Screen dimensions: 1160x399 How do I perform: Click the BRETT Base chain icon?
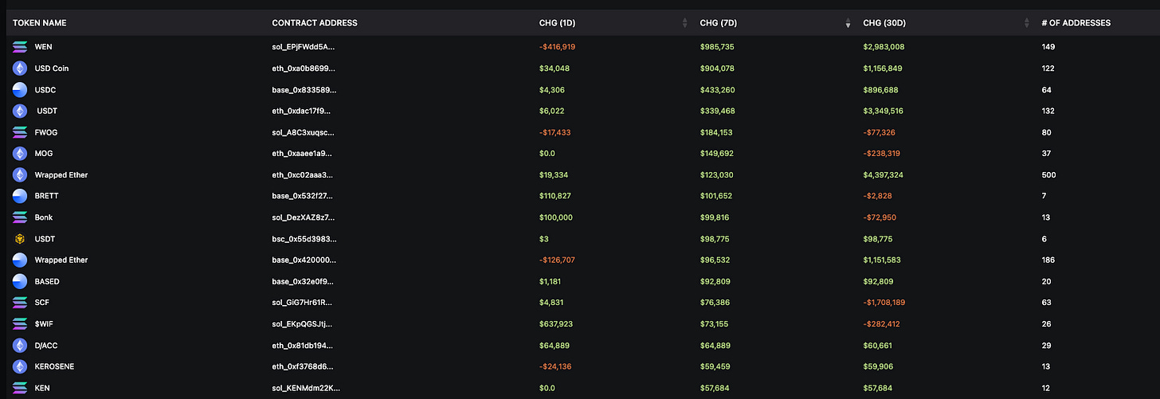[x=20, y=196]
